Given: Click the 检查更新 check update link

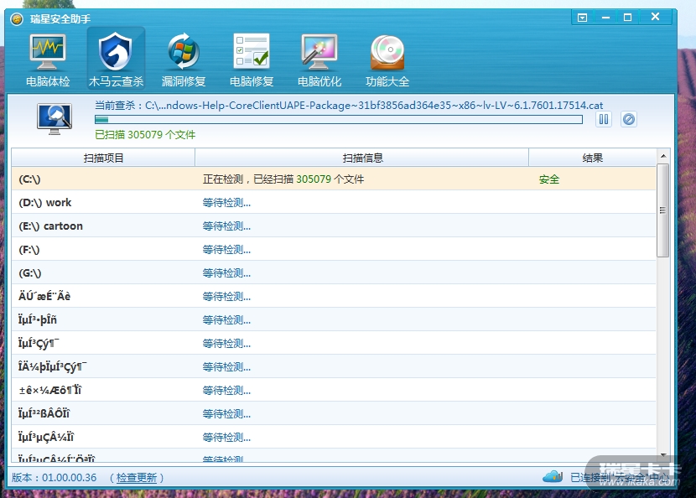Looking at the screenshot, I should (137, 478).
